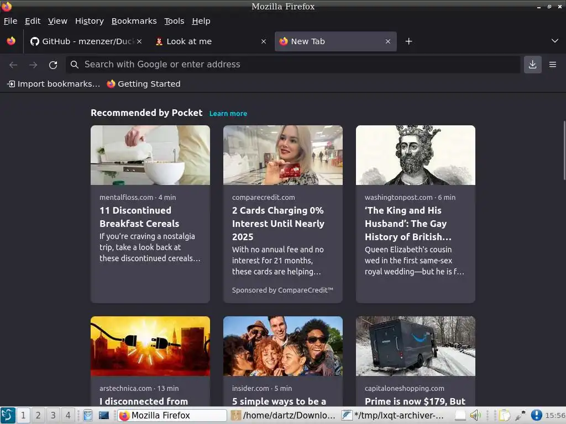The height and width of the screenshot is (424, 566).
Task: Click the arstechnica.com · 13 min source line
Action: (139, 389)
